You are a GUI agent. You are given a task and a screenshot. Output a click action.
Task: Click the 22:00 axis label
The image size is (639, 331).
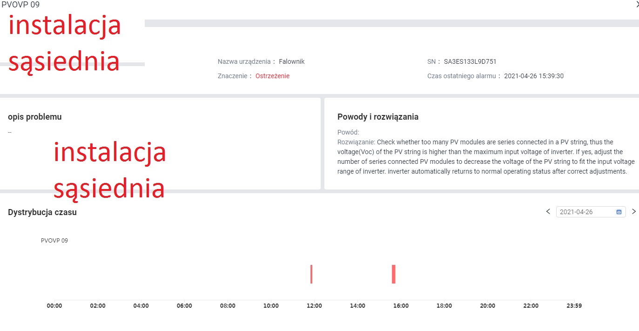coord(531,306)
